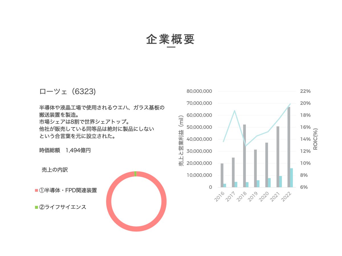Viewport: 342px width, 256px height.
Task: Select the 売上の内訳 label
Action: point(55,170)
